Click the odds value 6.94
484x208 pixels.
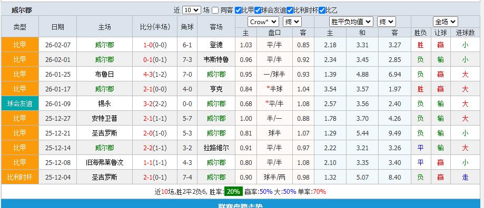(x=395, y=75)
